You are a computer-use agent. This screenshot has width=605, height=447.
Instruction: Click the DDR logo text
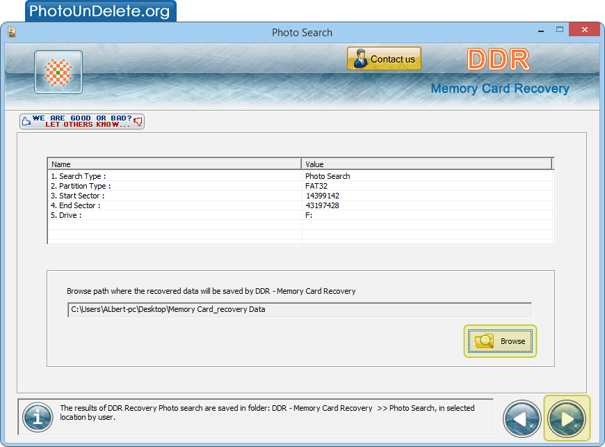pyautogui.click(x=499, y=59)
